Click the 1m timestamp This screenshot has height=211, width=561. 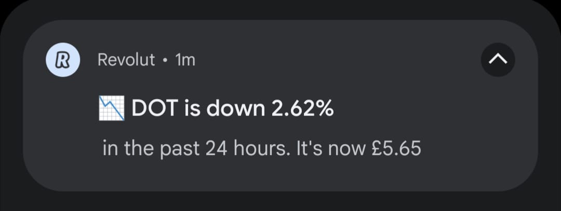click(x=185, y=60)
